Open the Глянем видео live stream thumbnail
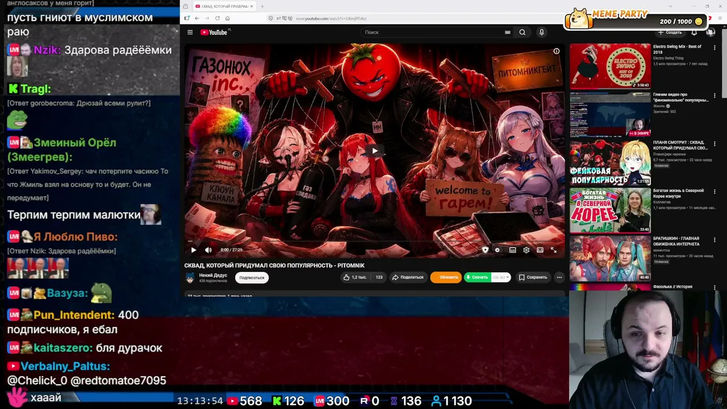 click(610, 114)
